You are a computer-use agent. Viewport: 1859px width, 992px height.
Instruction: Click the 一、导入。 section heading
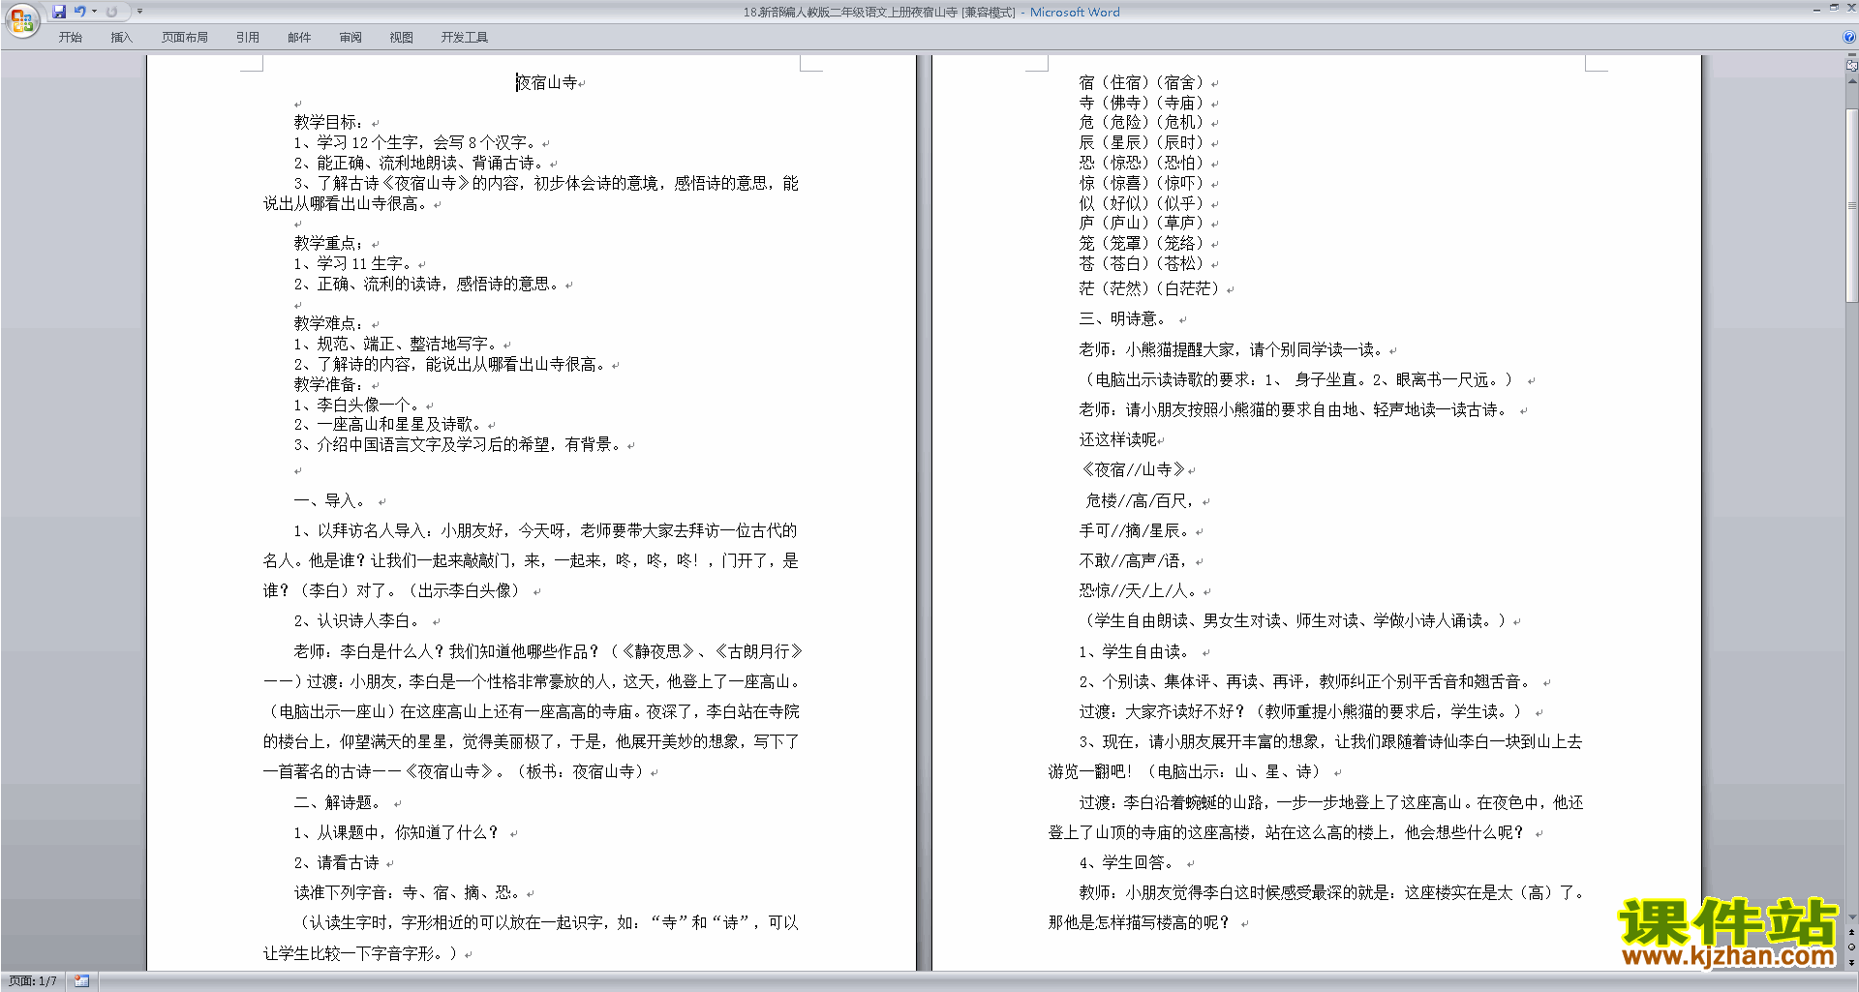(x=331, y=500)
